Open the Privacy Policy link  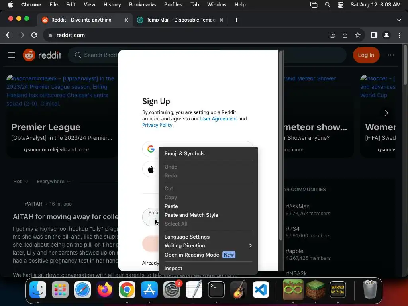pyautogui.click(x=157, y=125)
